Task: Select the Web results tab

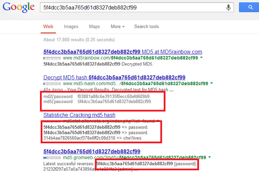Action: tap(48, 27)
